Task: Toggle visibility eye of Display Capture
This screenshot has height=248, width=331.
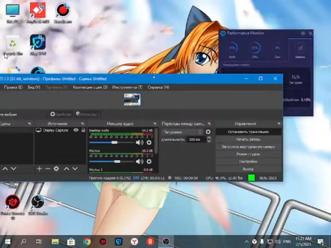Action: pos(76,130)
